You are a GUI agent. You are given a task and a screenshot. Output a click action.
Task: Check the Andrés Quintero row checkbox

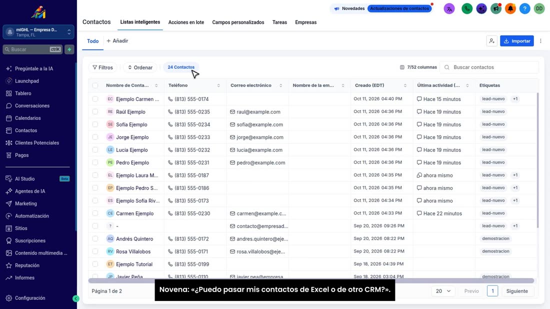[95, 238]
